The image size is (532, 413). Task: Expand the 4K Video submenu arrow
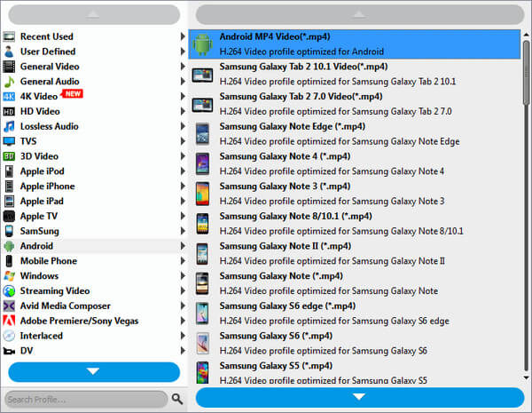point(183,97)
